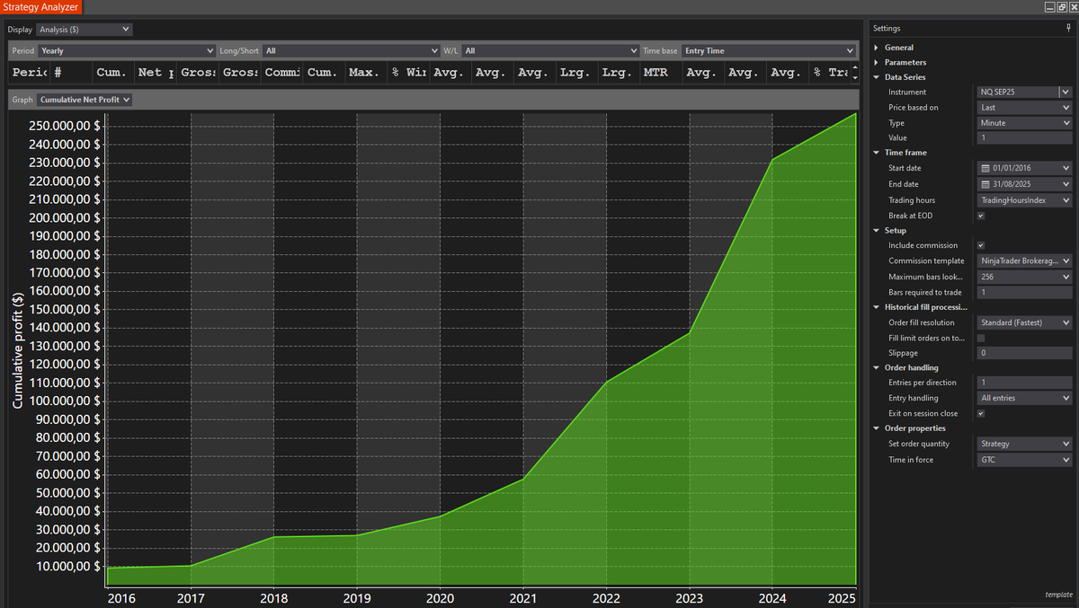Click the 2024 label on the chart axis
This screenshot has height=608, width=1079.
(x=772, y=598)
